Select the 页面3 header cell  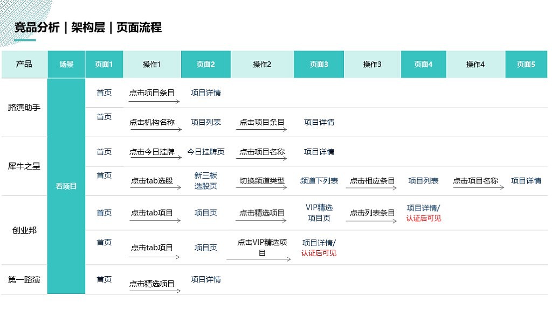tap(319, 64)
